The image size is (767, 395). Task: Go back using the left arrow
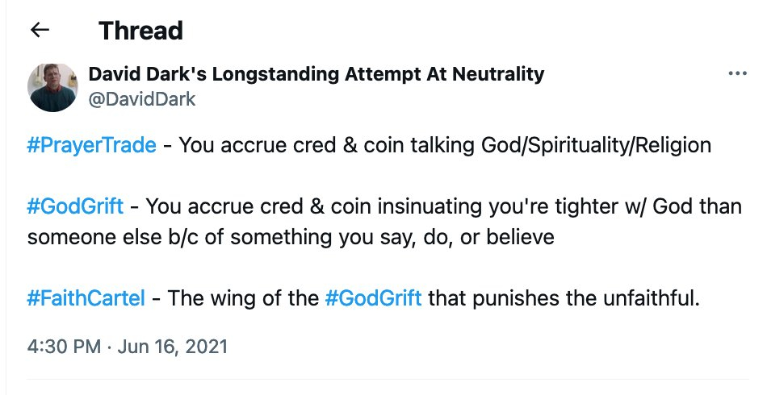point(40,31)
